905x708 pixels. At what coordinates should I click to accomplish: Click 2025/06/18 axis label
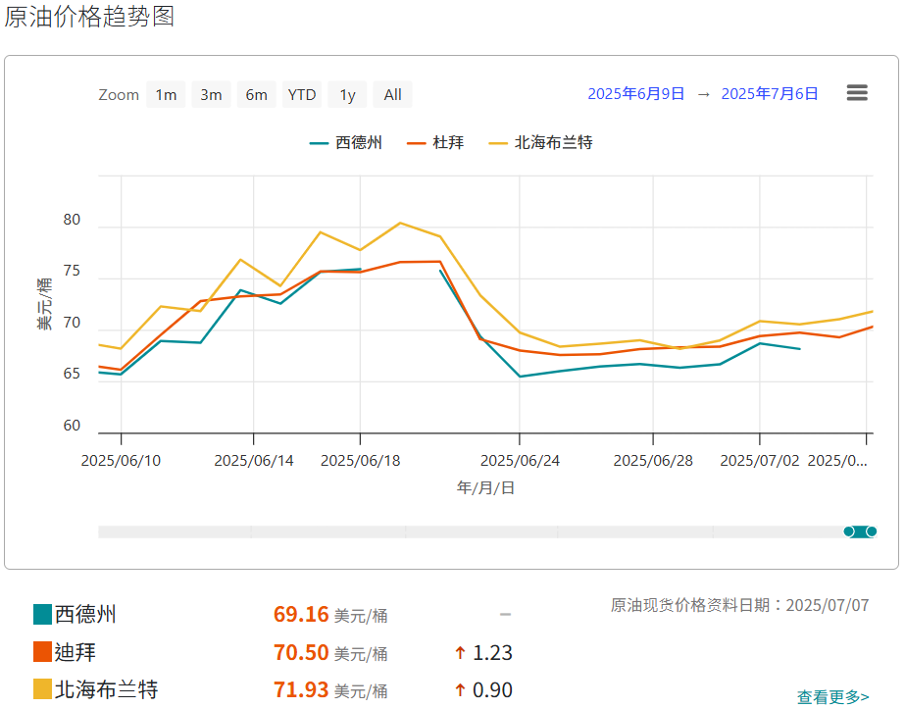click(x=360, y=461)
